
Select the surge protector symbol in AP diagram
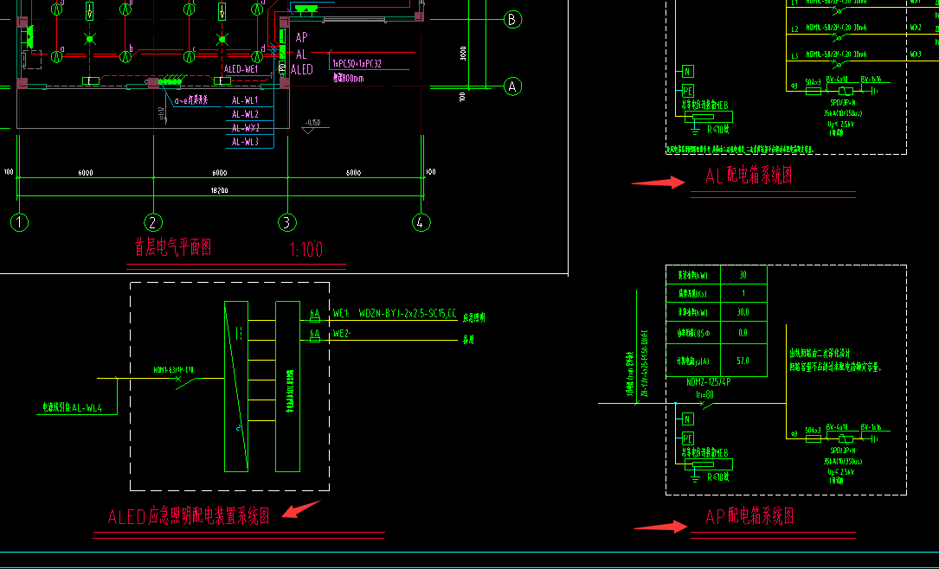[x=846, y=439]
